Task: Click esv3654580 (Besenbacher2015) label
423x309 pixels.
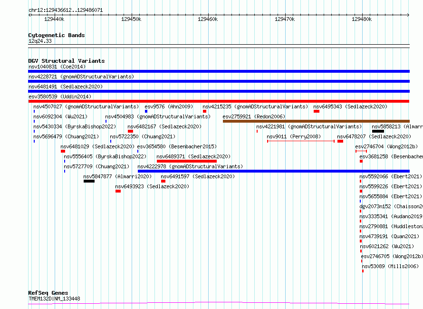Action: 177,146
